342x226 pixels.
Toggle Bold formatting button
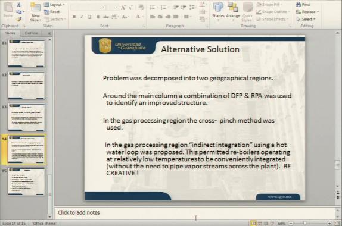[x=74, y=17]
